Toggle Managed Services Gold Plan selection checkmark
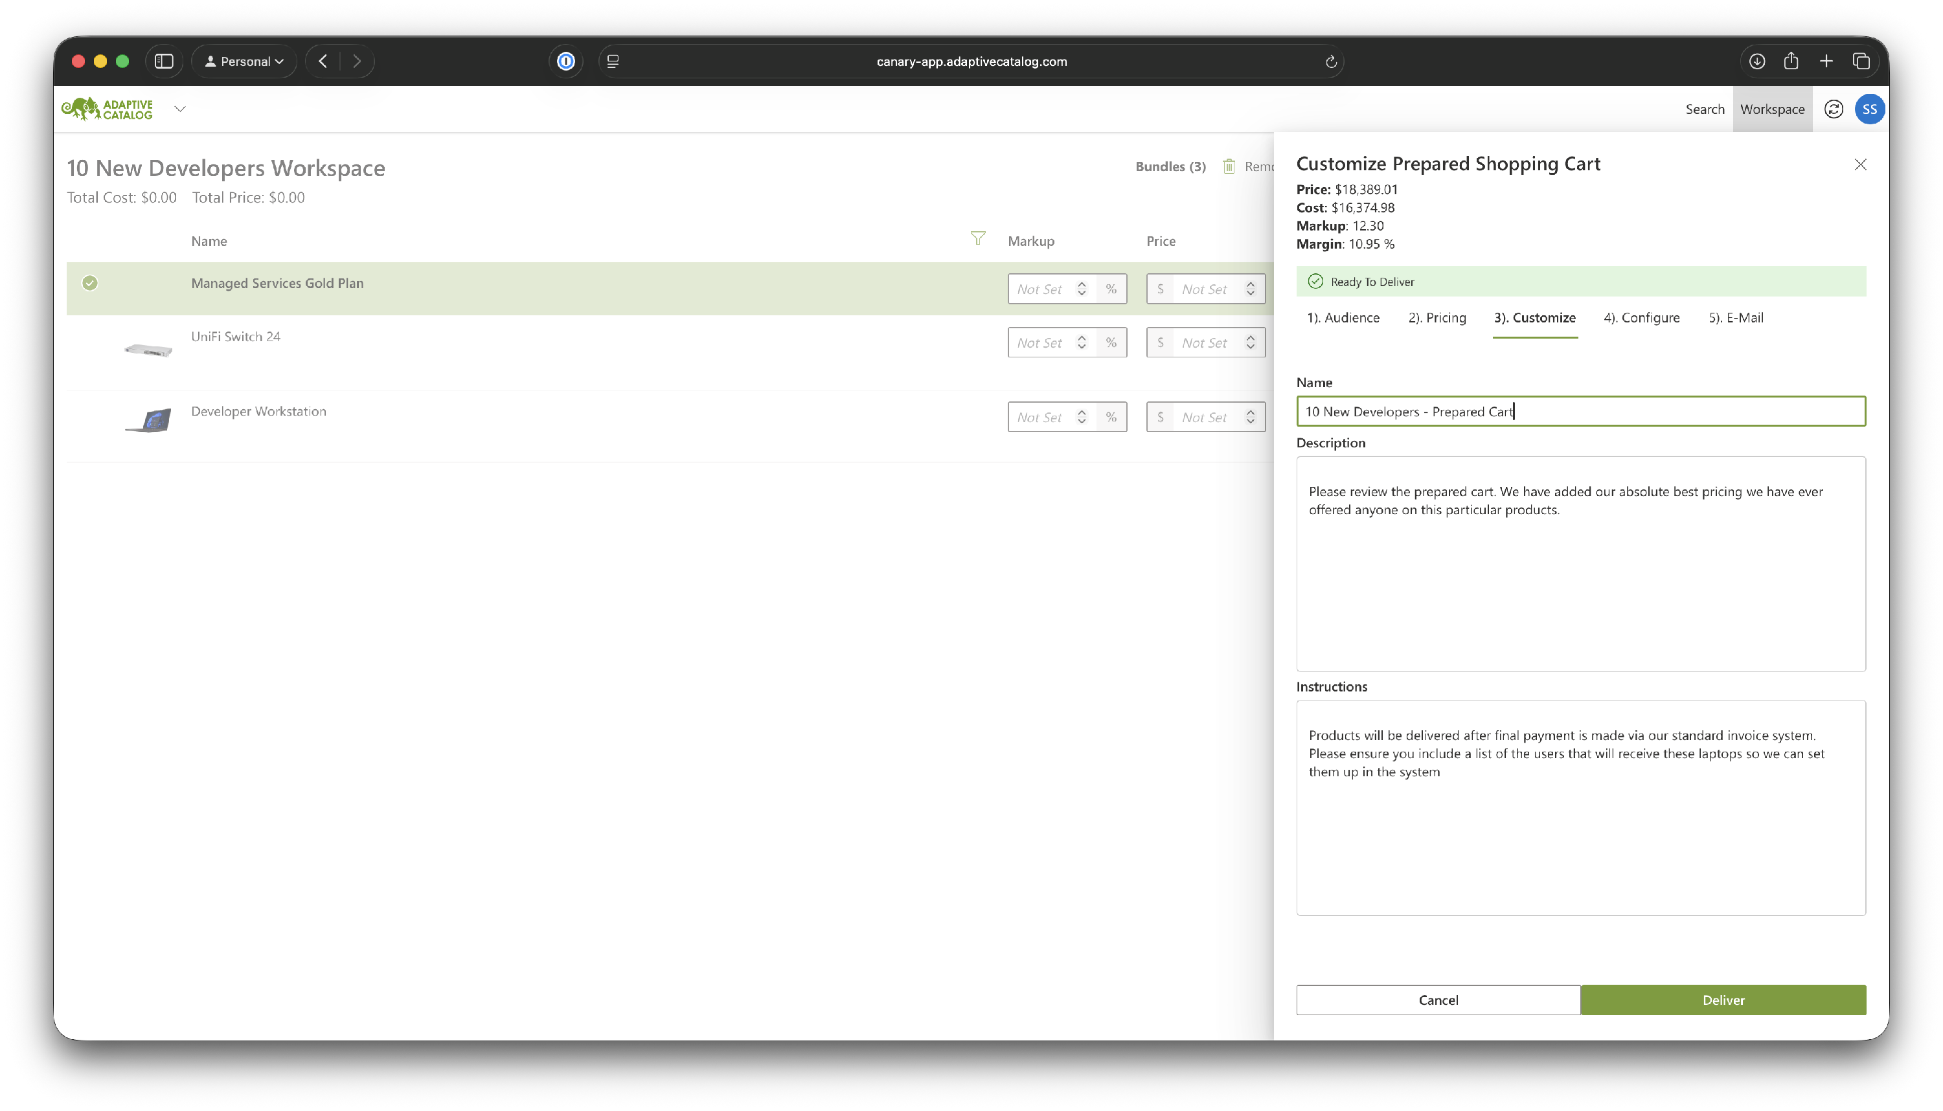This screenshot has width=1943, height=1111. pyautogui.click(x=90, y=283)
